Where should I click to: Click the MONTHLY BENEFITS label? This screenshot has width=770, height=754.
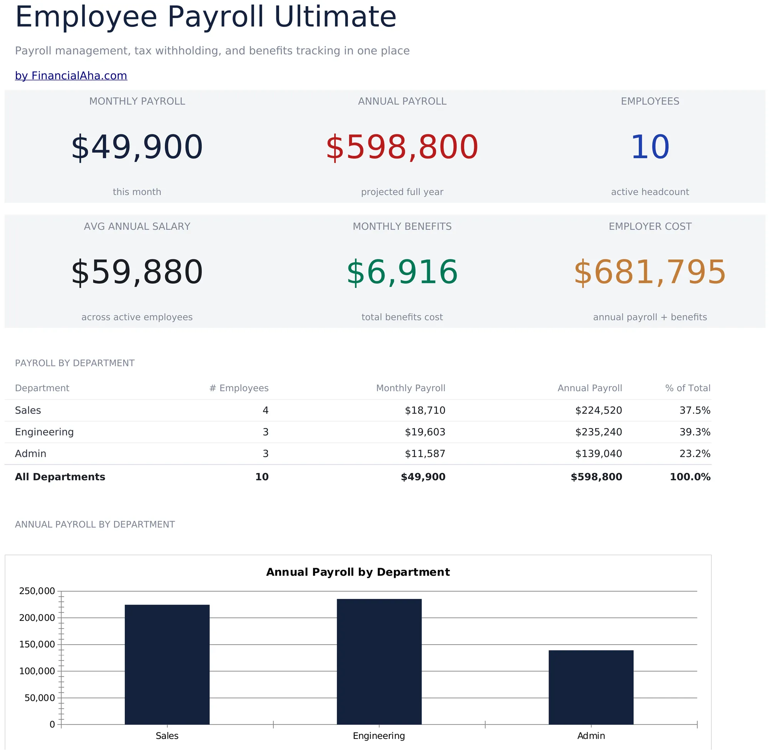pos(402,227)
